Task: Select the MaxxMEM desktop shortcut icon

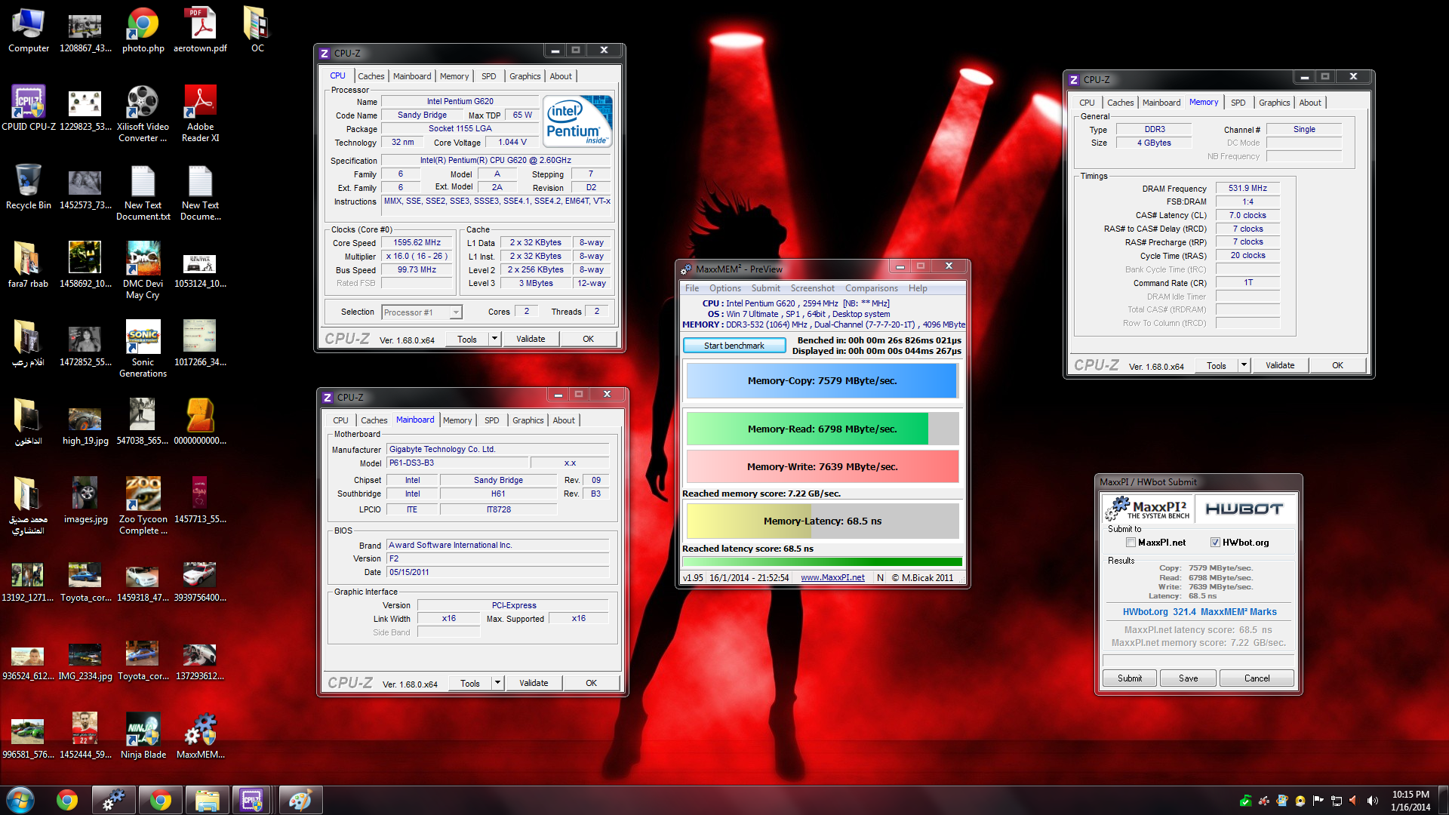Action: point(200,737)
